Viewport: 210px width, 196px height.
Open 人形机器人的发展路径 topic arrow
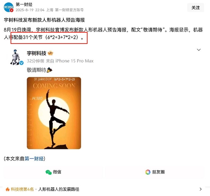coord(201,189)
